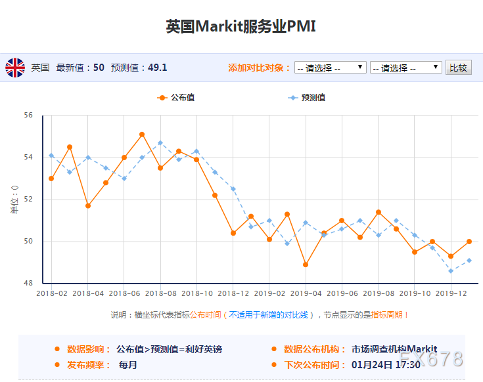483x382 pixels.
Task: Click the 下次公布时间 label
Action: coord(315,365)
